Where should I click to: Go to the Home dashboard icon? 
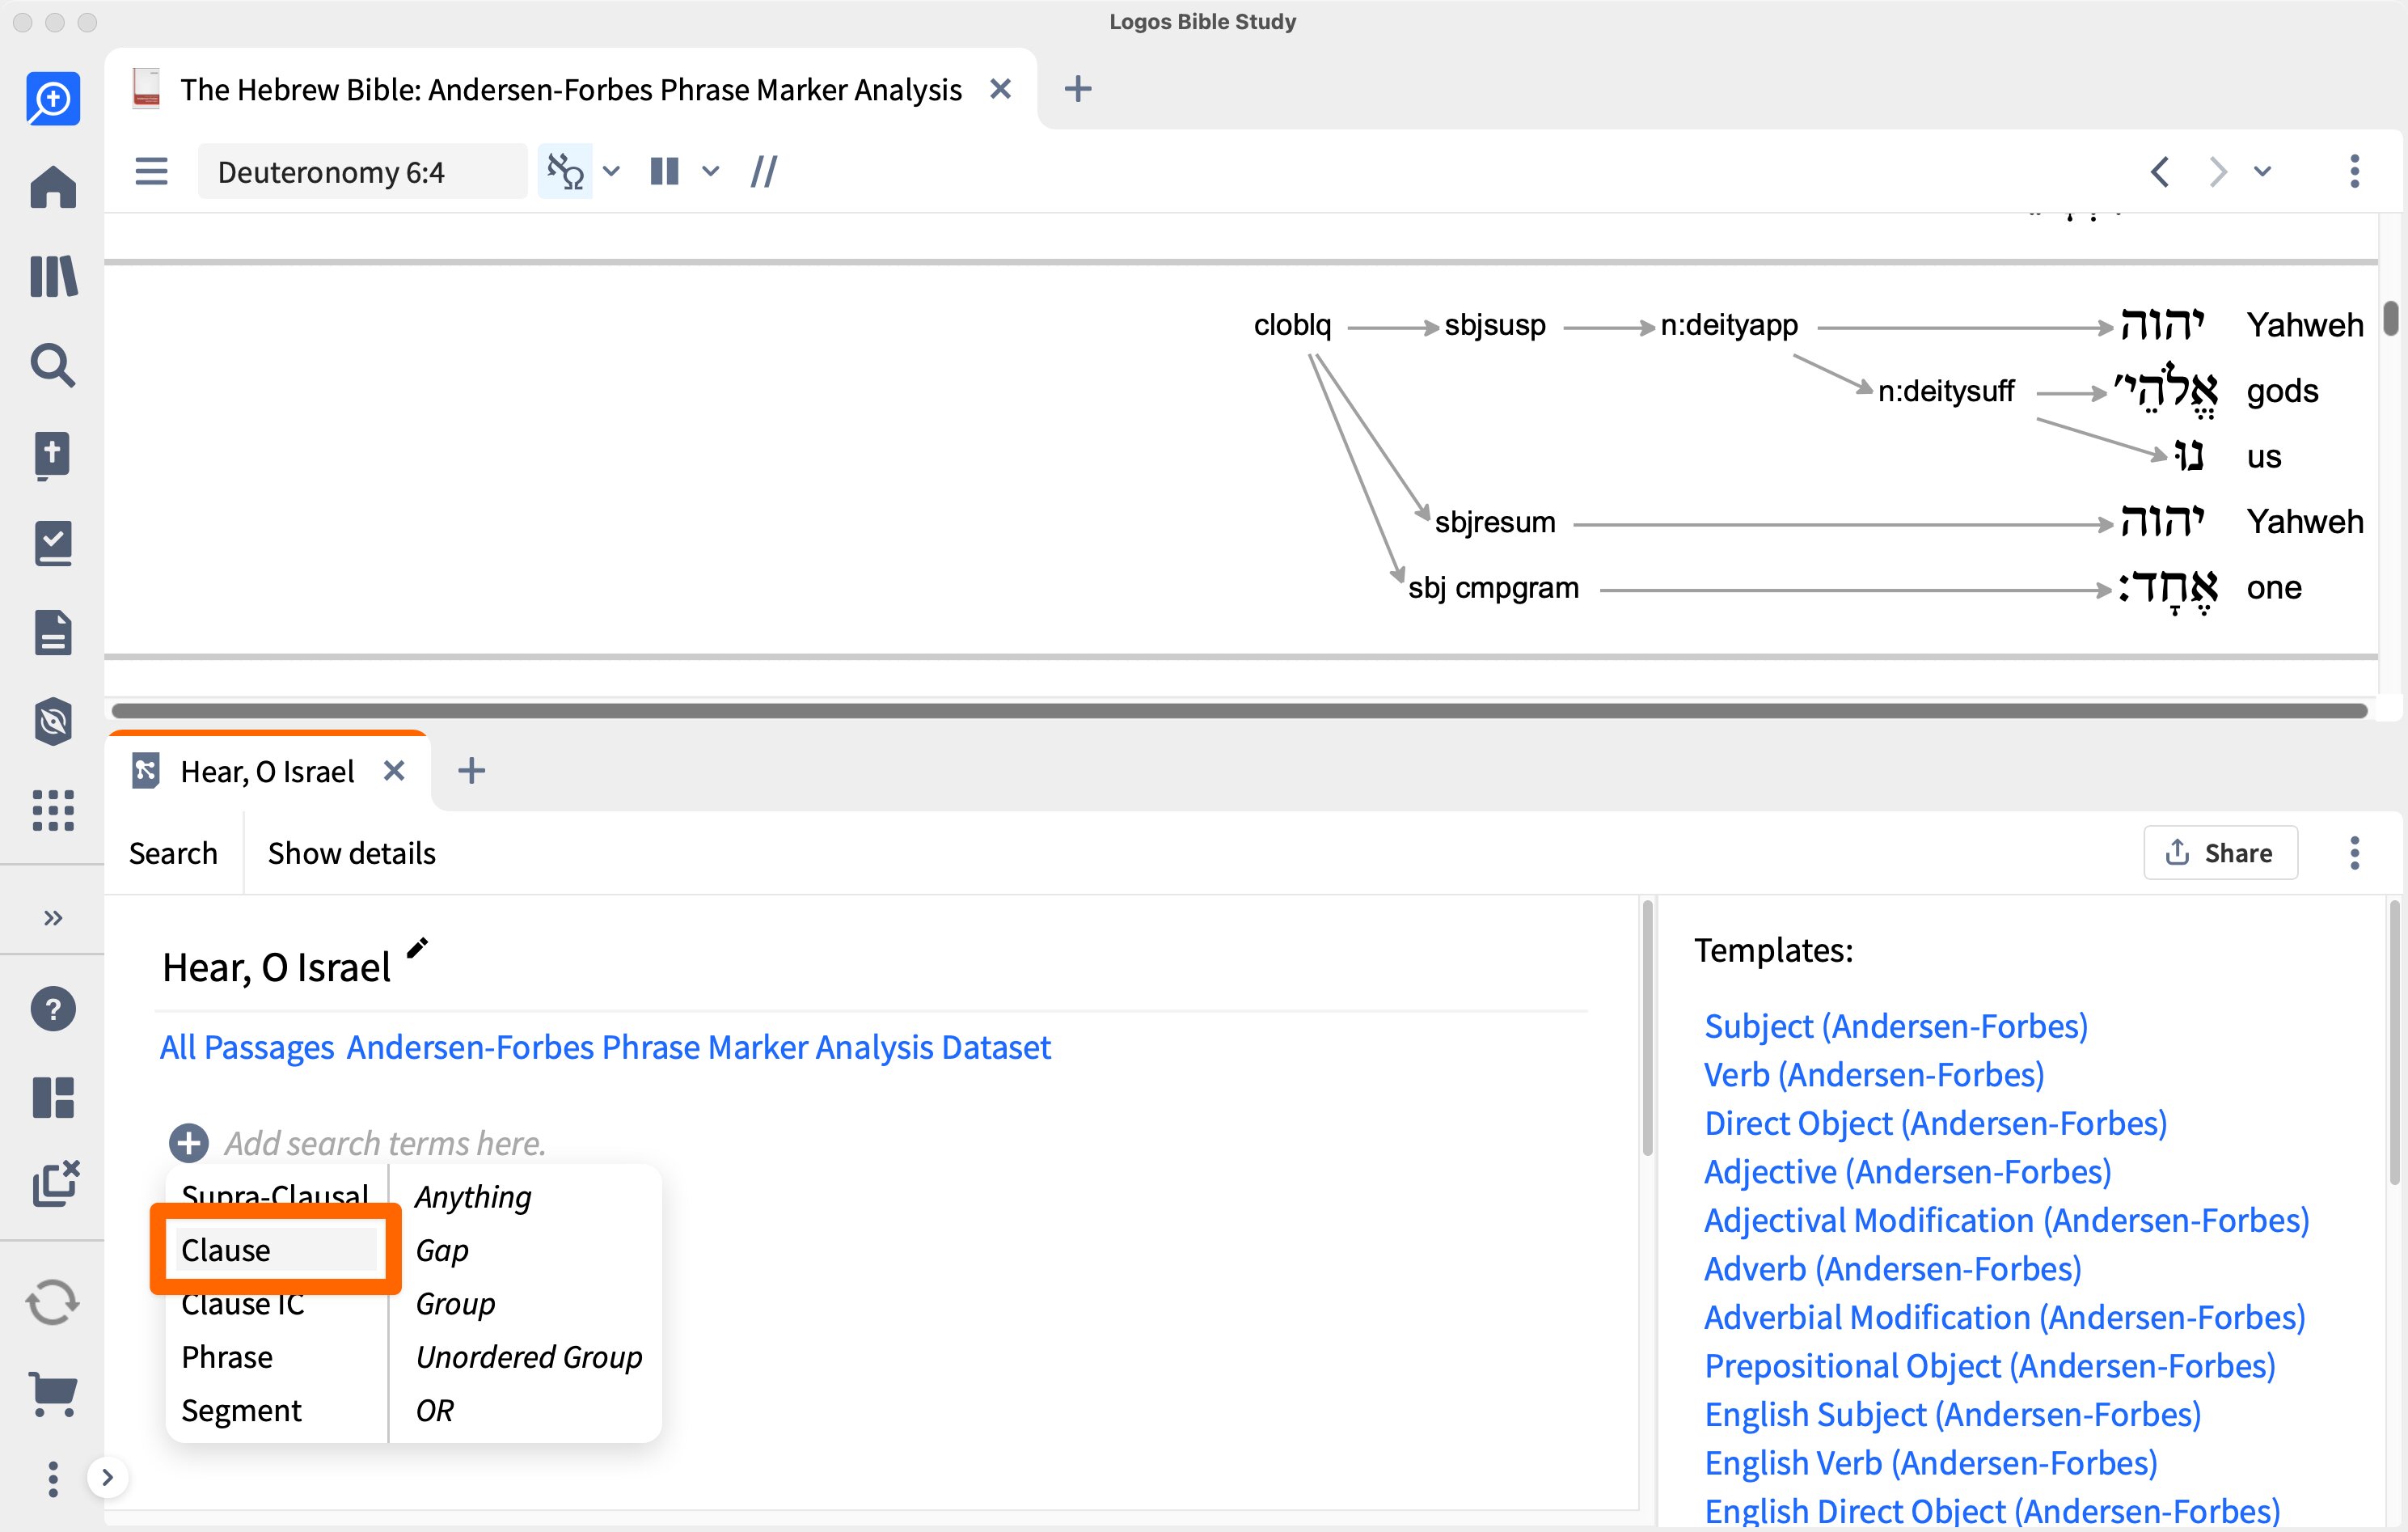tap(53, 187)
